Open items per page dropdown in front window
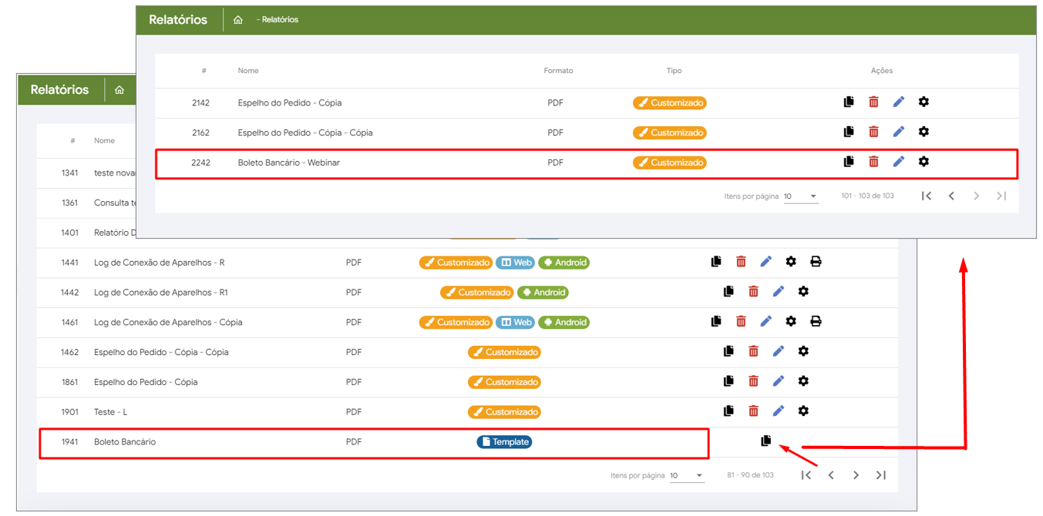This screenshot has width=1043, height=516. (800, 196)
